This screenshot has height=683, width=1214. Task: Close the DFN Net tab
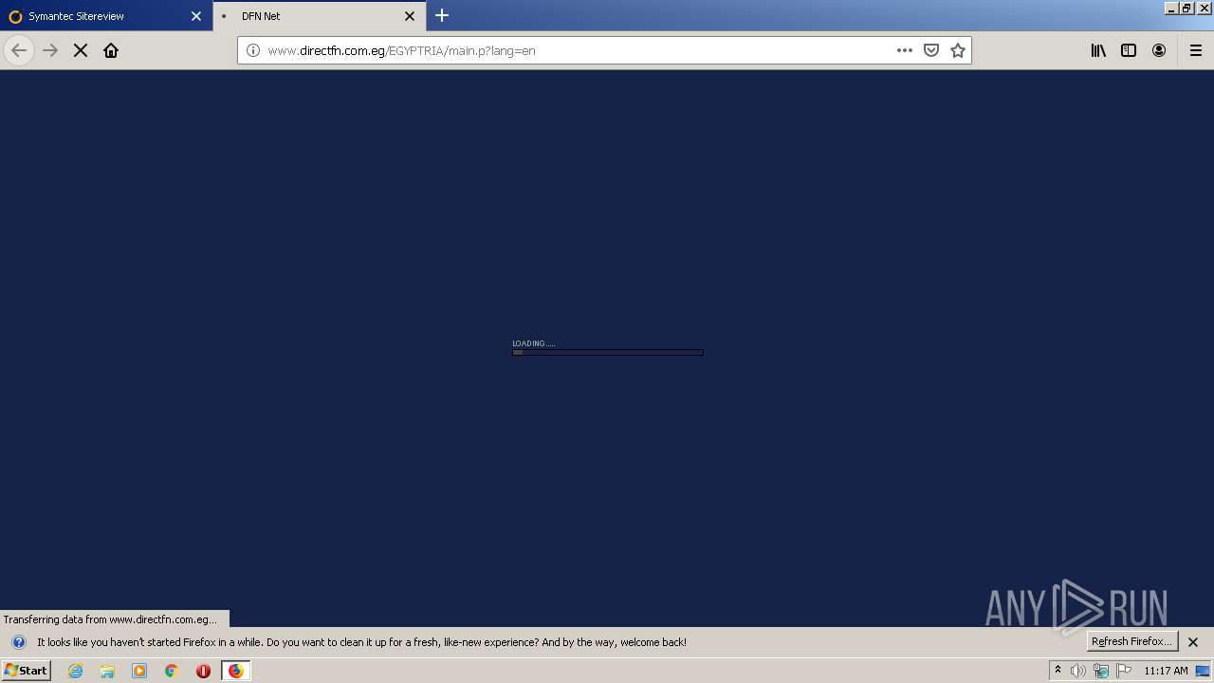[x=410, y=16]
